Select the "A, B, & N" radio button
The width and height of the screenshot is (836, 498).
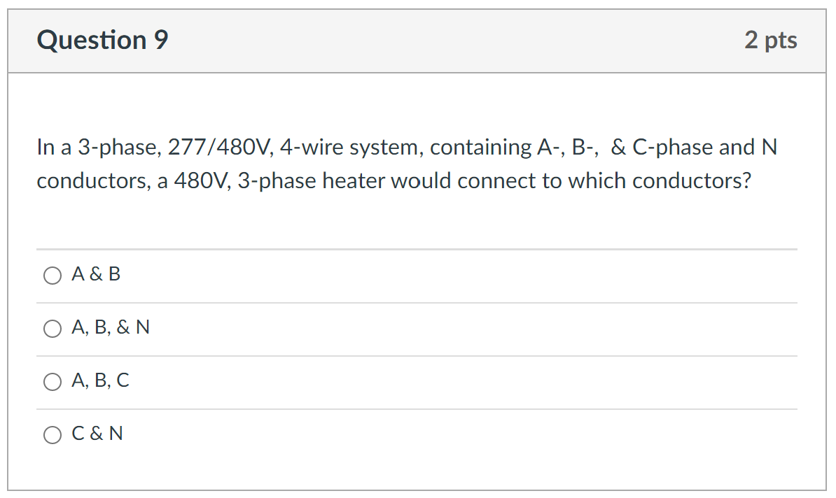point(53,328)
